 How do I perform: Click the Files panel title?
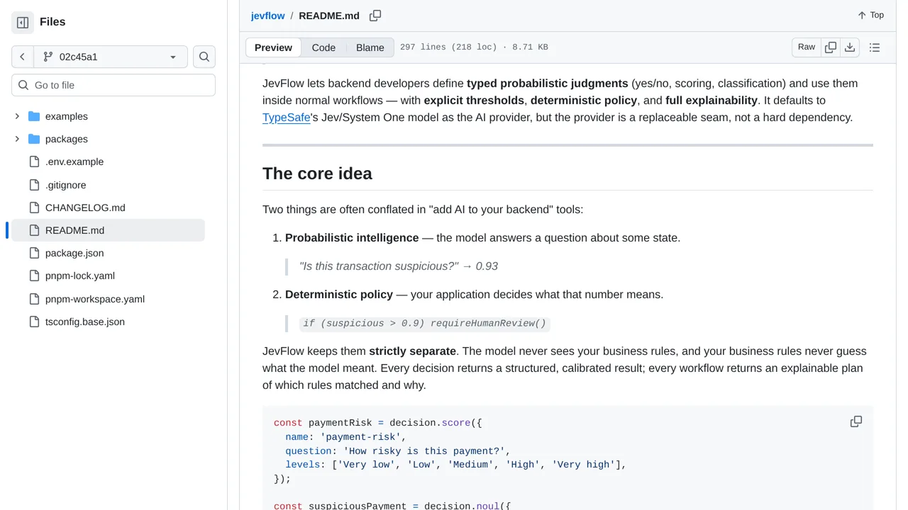point(52,22)
